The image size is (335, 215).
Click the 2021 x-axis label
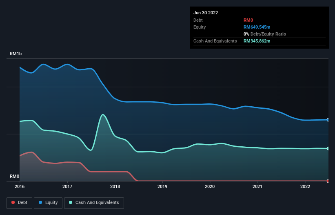pyautogui.click(x=257, y=186)
